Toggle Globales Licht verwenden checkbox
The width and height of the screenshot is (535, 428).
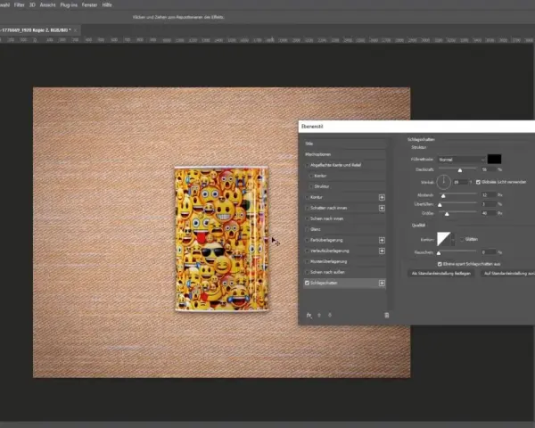(478, 182)
